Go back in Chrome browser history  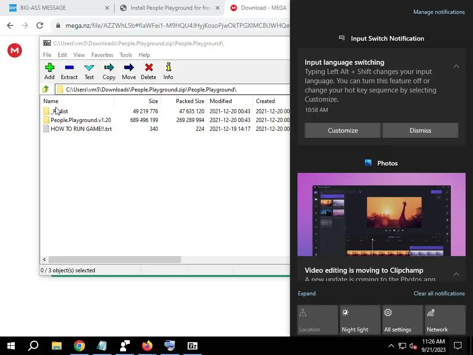(10, 25)
